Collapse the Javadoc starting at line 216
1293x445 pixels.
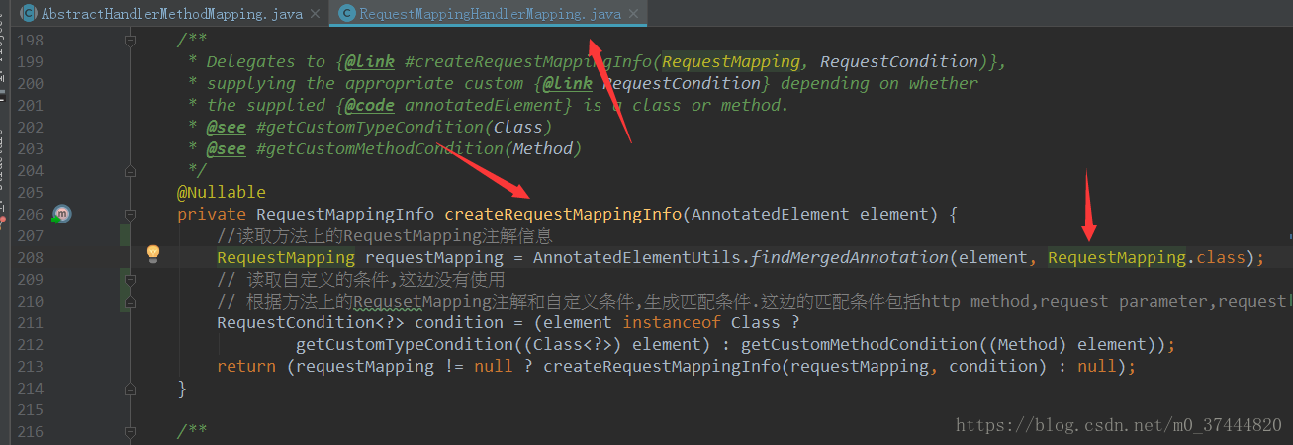point(130,431)
